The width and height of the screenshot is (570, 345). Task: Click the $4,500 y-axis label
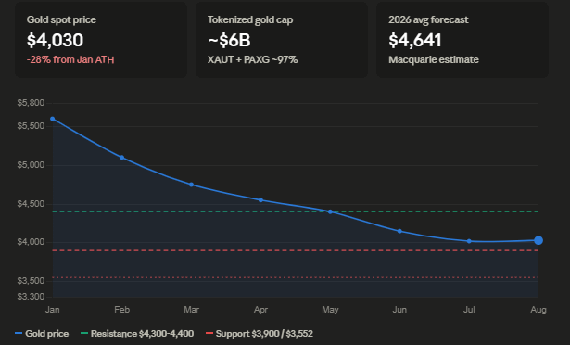31,204
